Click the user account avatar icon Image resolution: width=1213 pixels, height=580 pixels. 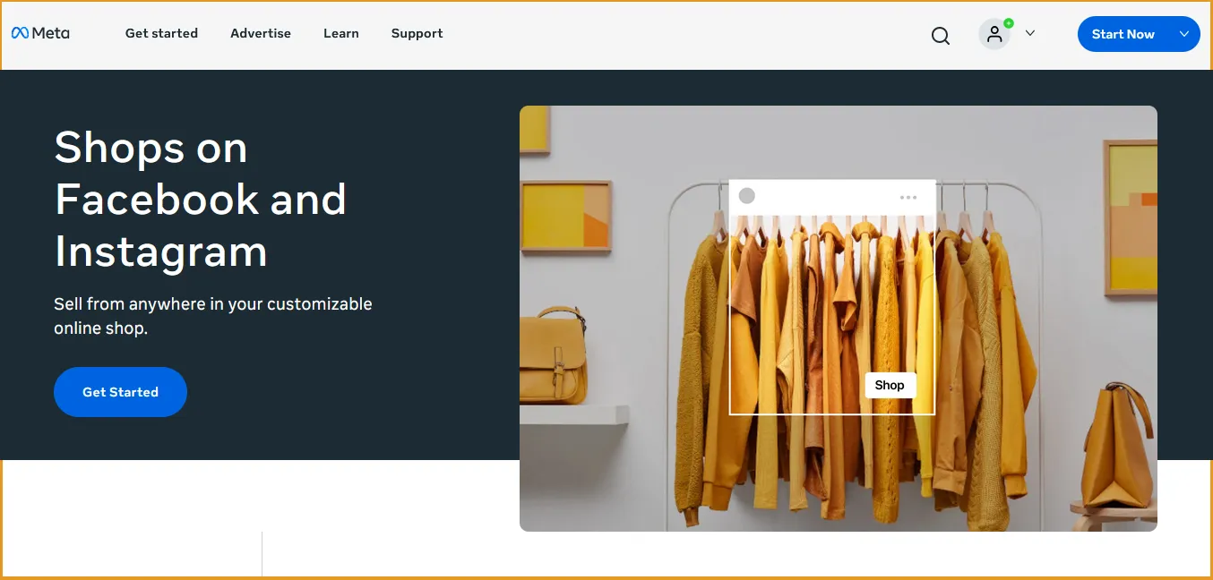coord(994,34)
